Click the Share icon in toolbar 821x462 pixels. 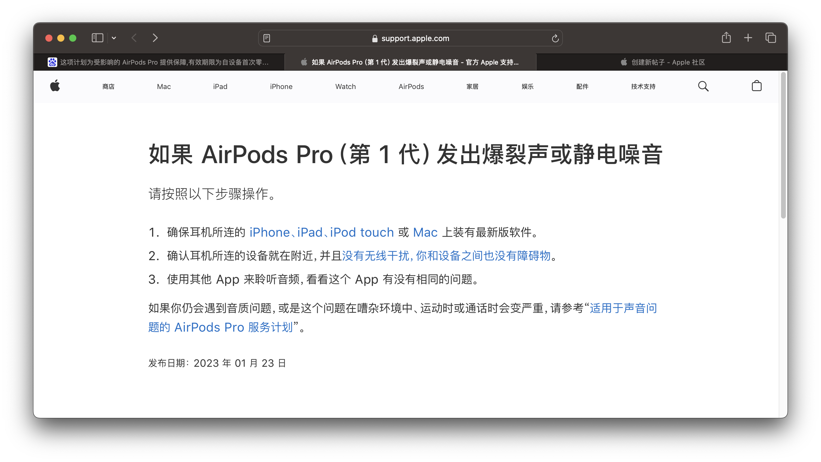pyautogui.click(x=726, y=38)
